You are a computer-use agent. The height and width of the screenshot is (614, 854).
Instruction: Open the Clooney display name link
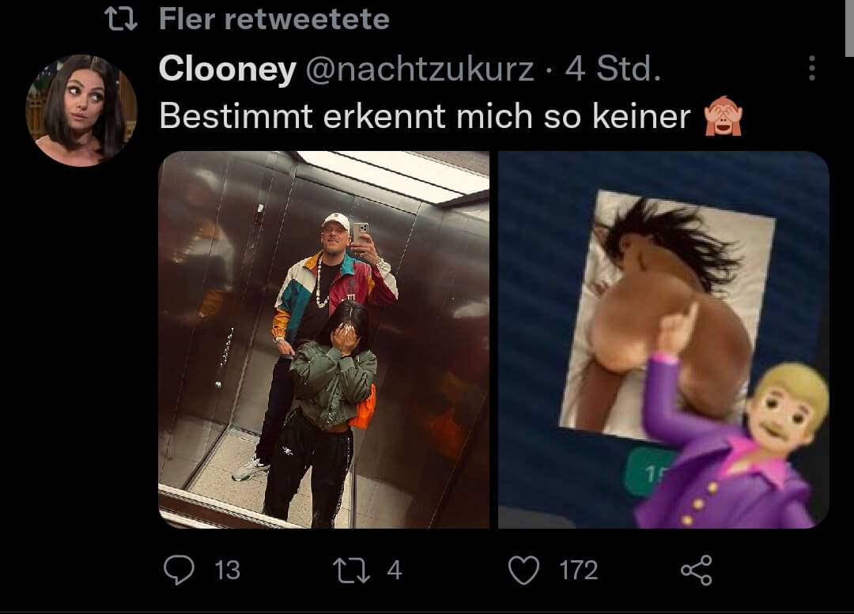(x=228, y=69)
